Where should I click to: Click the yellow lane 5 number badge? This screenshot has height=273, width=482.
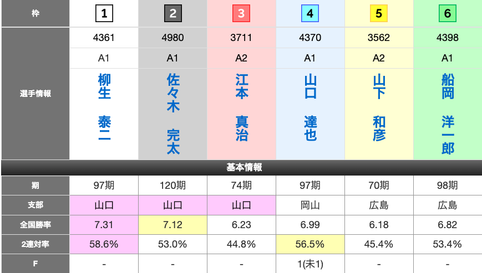[x=379, y=13]
